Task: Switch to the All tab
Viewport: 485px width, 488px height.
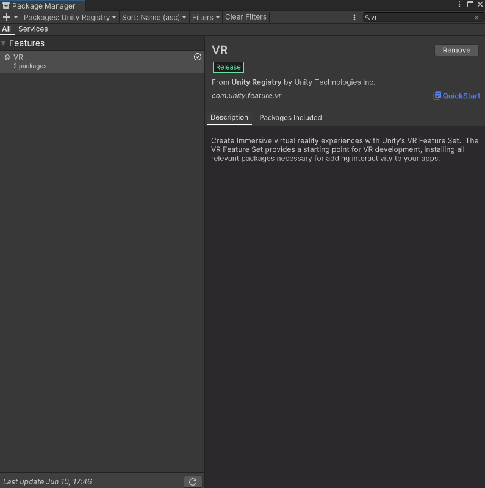Action: point(6,29)
